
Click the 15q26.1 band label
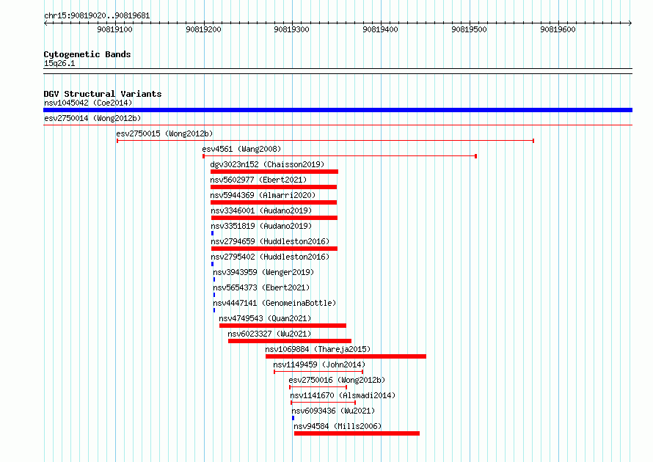coord(59,63)
